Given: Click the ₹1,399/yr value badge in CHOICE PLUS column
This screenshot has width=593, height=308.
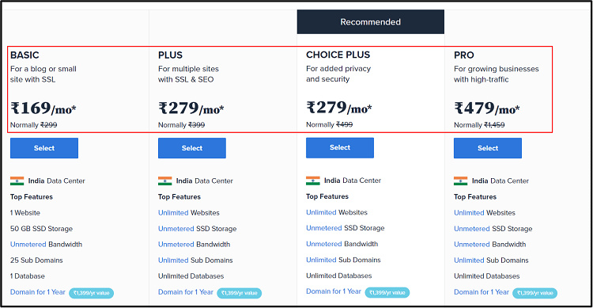Looking at the screenshot, I should [387, 292].
